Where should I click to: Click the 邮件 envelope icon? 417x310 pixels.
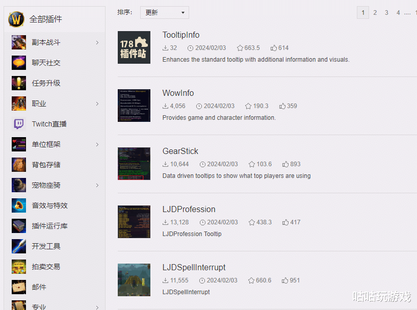[x=19, y=287]
